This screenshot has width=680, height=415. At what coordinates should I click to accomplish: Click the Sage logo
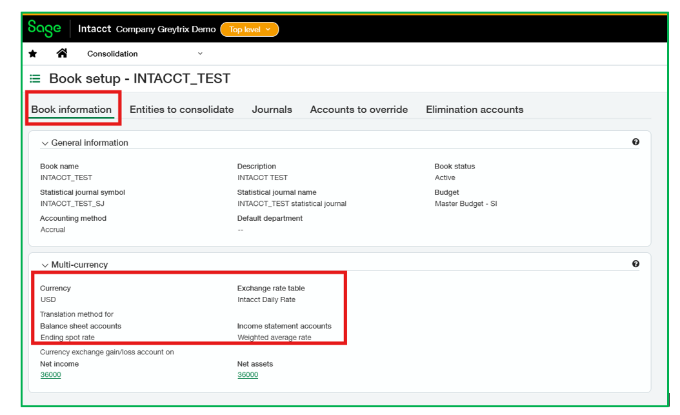(45, 28)
